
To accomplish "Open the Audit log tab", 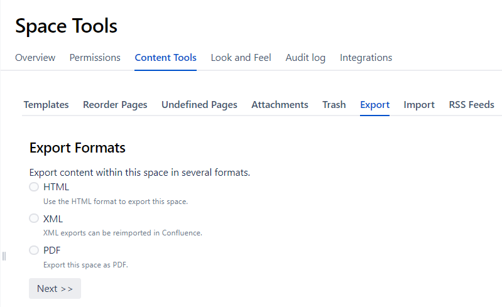I will pos(305,58).
